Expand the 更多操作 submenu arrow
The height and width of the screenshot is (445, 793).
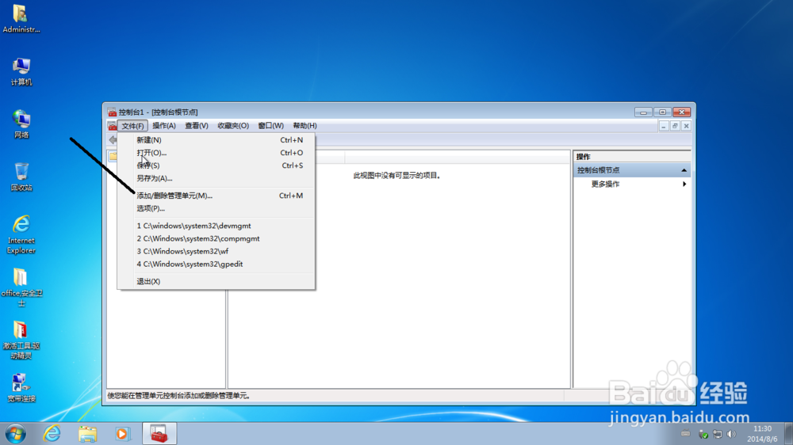684,184
